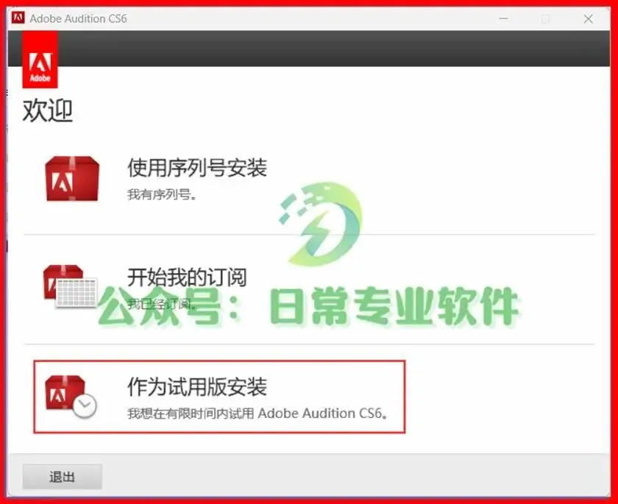618x504 pixels.
Task: Click the package-with-calendar subscription icon
Action: click(x=70, y=286)
